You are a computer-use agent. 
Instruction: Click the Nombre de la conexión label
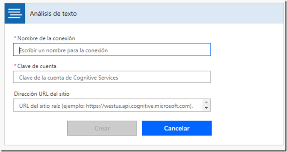[x=46, y=38]
